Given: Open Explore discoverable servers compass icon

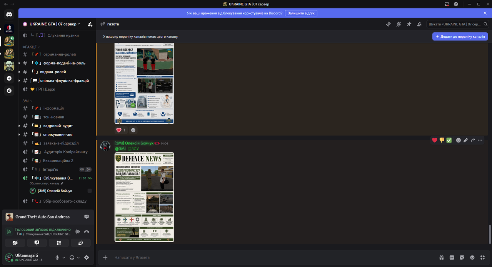Looking at the screenshot, I should (9, 91).
